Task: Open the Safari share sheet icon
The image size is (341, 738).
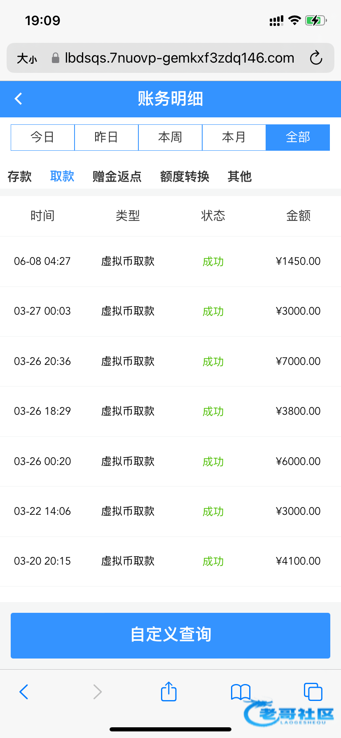Action: point(168,691)
